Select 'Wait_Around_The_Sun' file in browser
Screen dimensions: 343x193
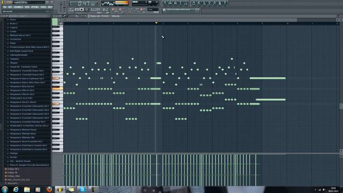[x=19, y=180]
